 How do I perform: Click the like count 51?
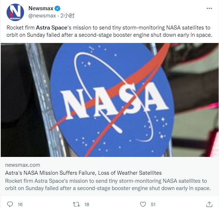click(153, 204)
